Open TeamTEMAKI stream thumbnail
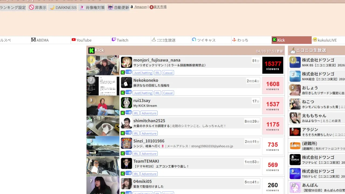 point(103,167)
